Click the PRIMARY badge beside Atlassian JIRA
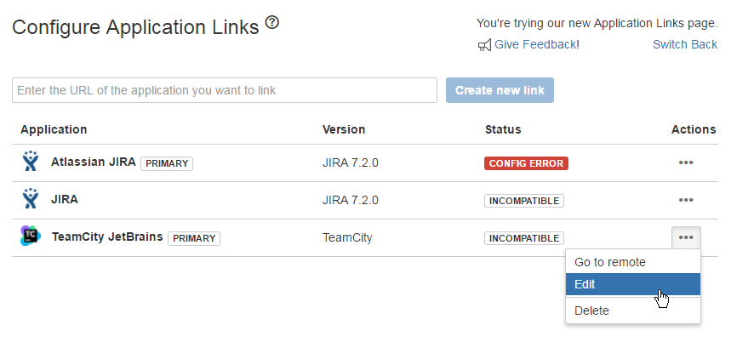Viewport: 731px width, 342px height. point(167,163)
